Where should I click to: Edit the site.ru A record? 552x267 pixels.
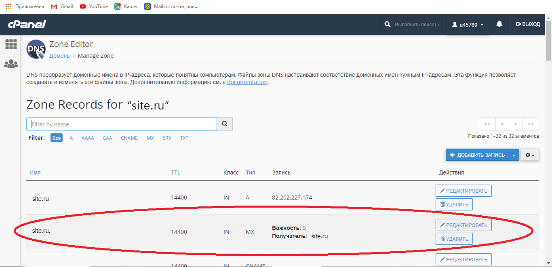point(464,191)
